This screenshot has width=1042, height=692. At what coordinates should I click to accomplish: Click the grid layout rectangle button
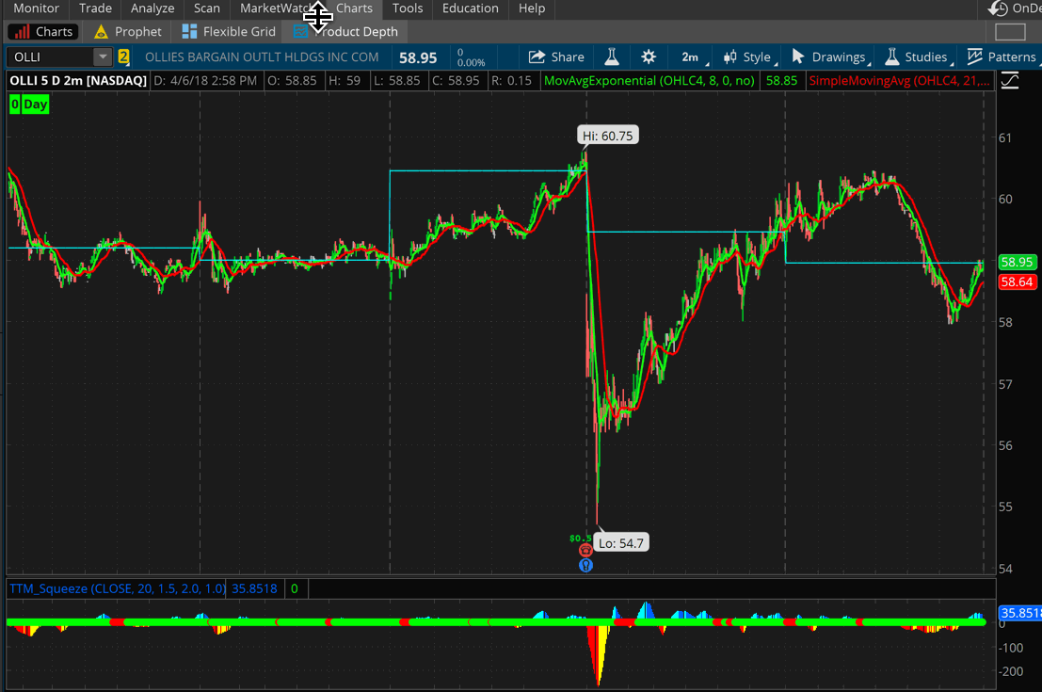tap(1010, 32)
